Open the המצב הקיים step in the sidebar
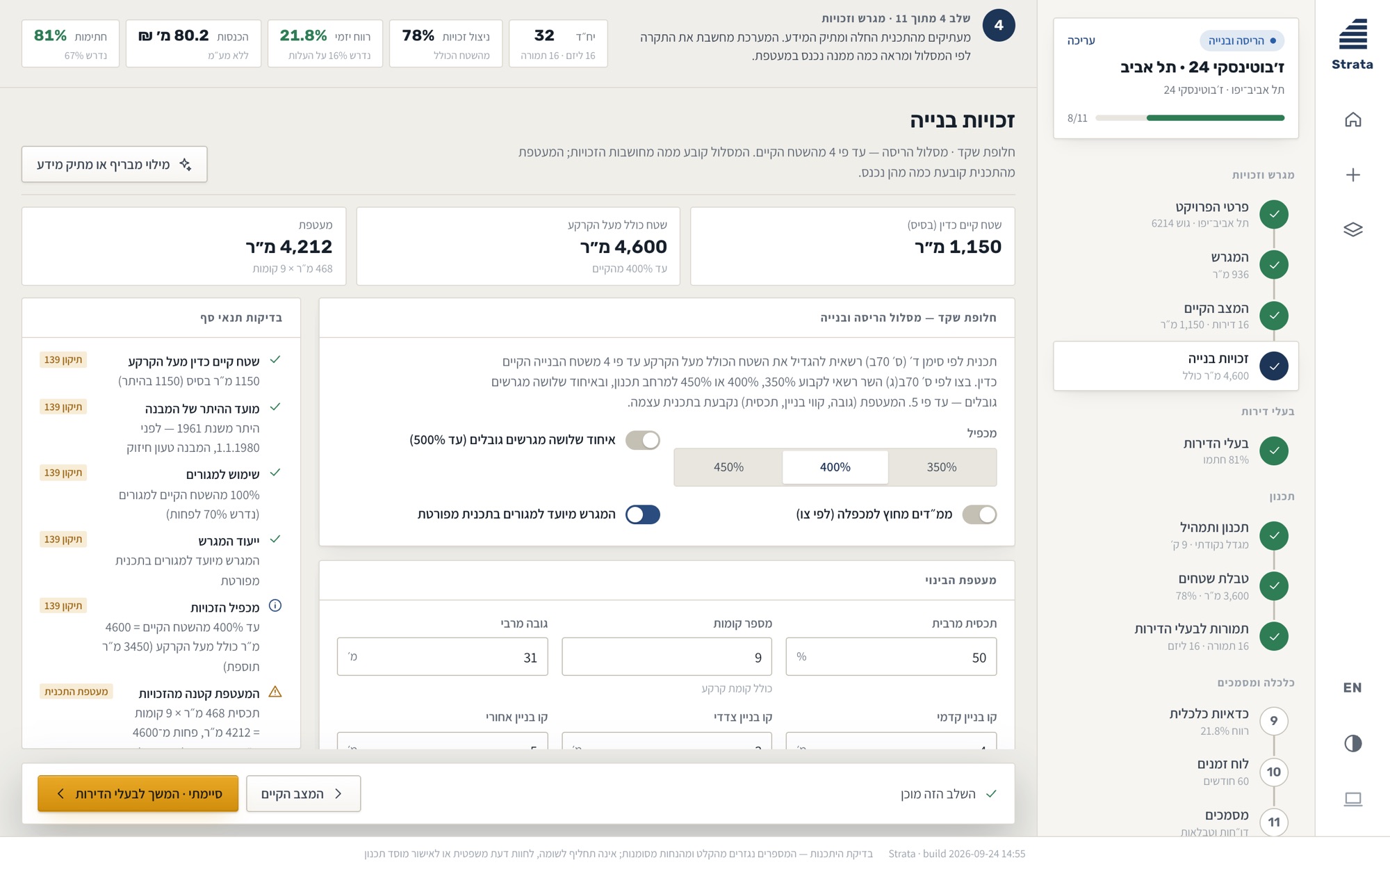 tap(1175, 316)
